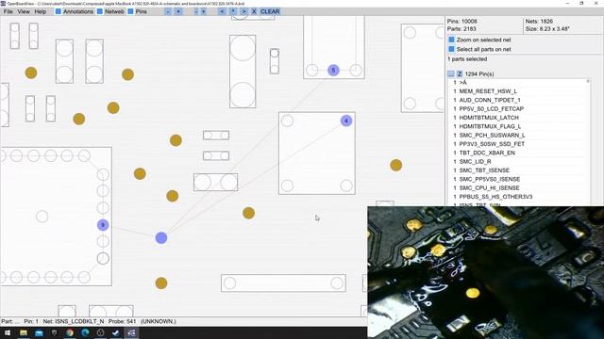Click the board Size 8.23 x 3.48 text
Screen dimensions: 604x339
pos(547,29)
